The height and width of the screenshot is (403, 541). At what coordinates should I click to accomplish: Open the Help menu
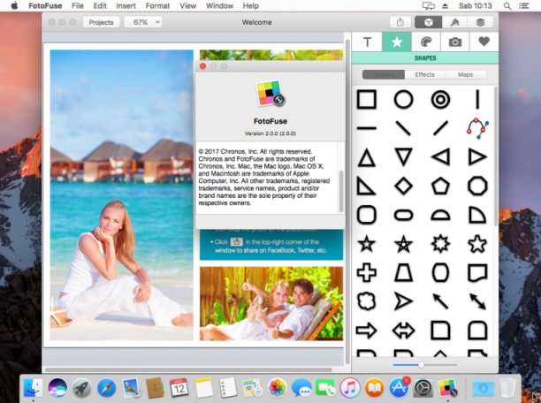click(x=251, y=6)
